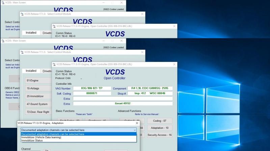270x151 pixels.
Task: Choose 'Immobilizer Status' in the dropdown list
Action: coord(79,140)
